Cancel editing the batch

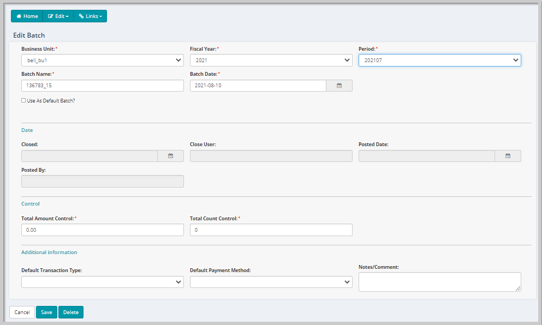[21, 312]
